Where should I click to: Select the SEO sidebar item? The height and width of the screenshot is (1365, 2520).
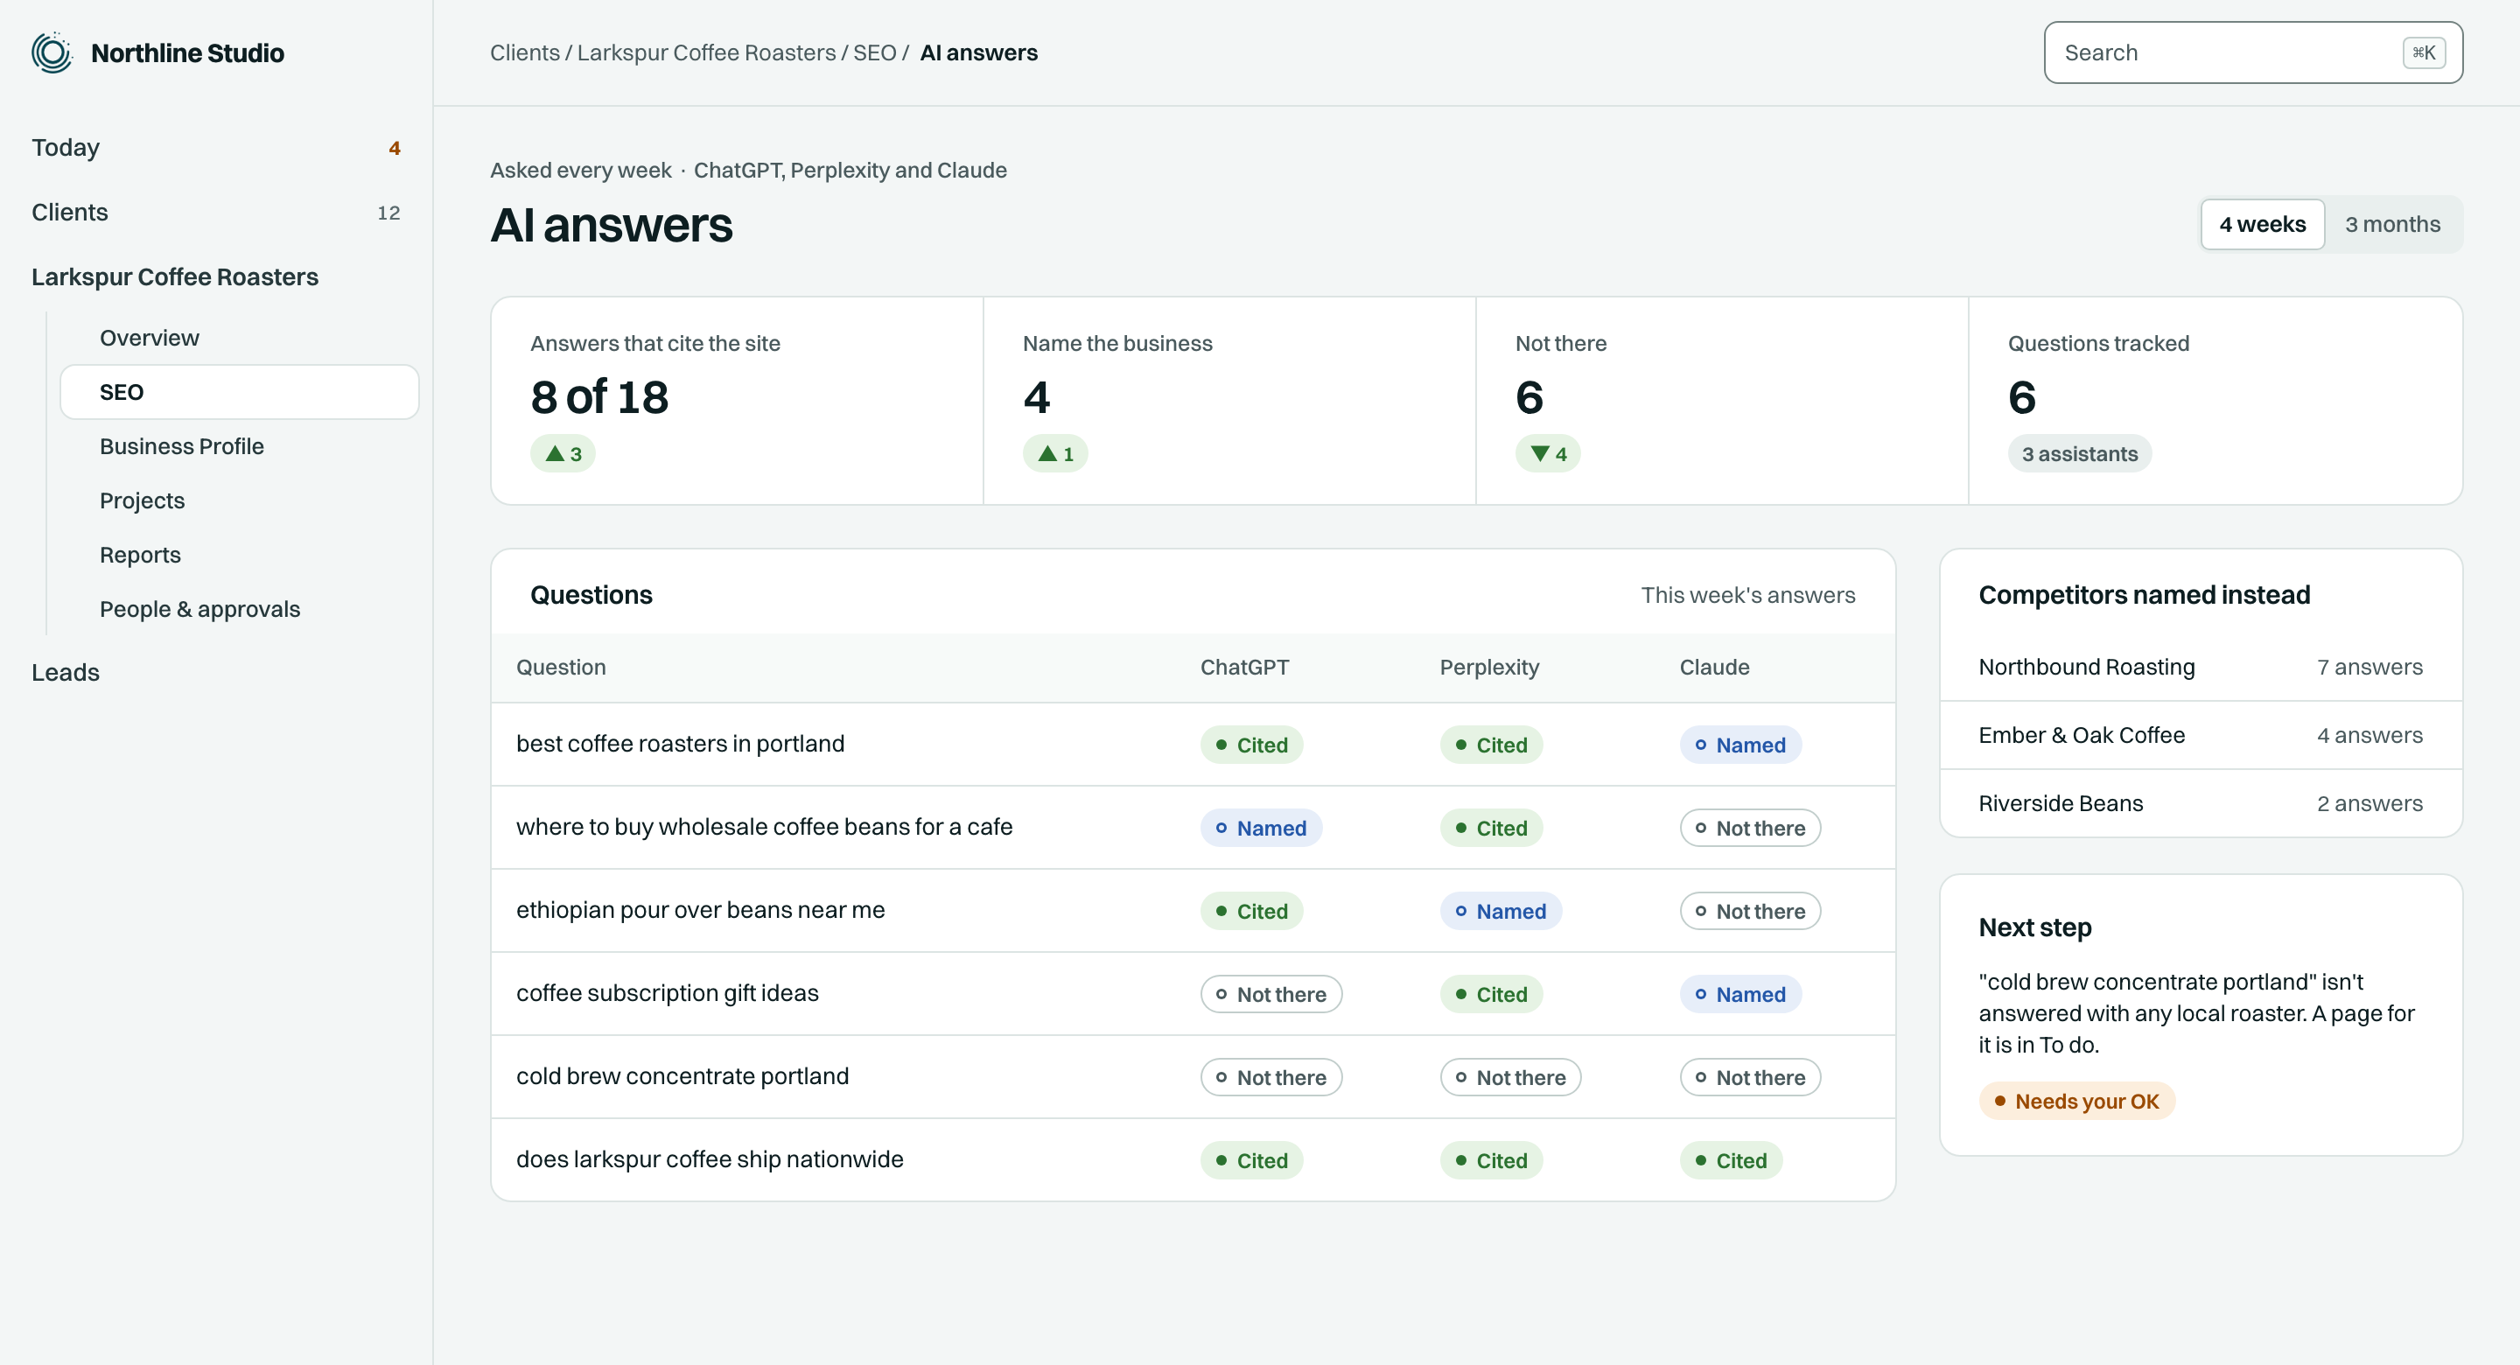(x=240, y=392)
